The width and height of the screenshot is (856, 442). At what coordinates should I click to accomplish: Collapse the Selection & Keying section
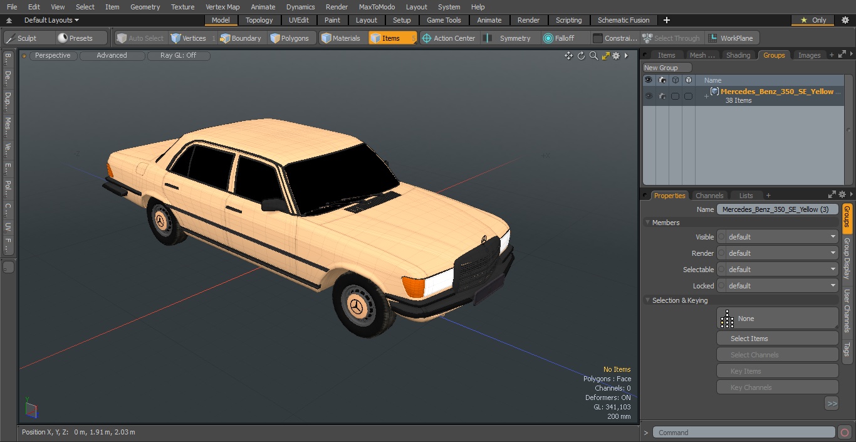[x=647, y=300]
